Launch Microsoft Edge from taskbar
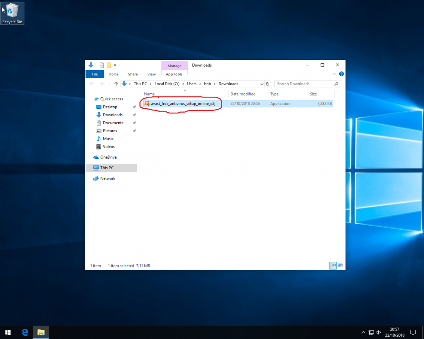This screenshot has width=424, height=339. pyautogui.click(x=25, y=332)
